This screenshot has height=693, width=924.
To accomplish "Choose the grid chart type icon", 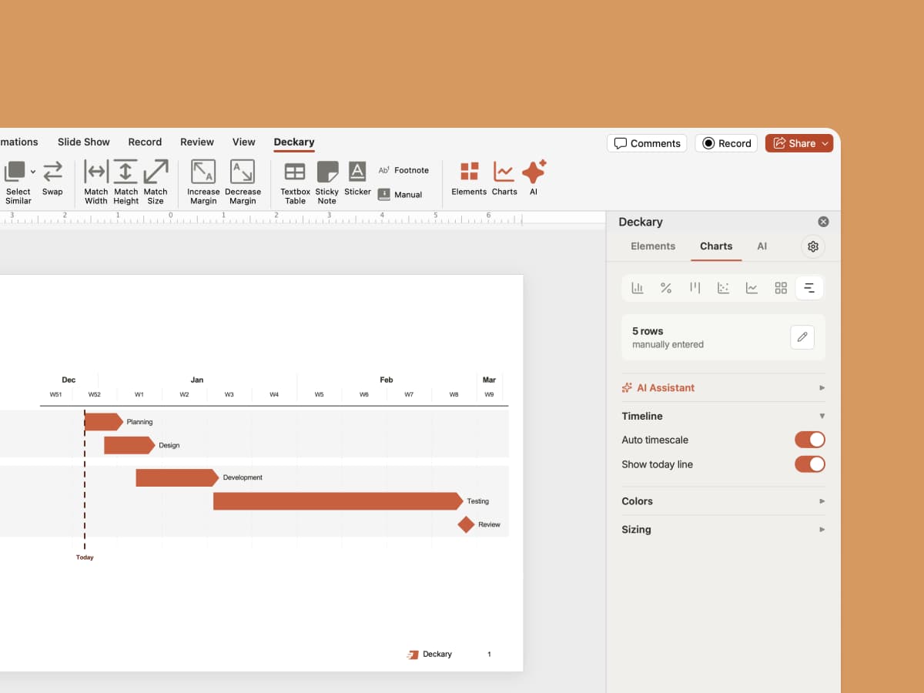I will point(781,288).
